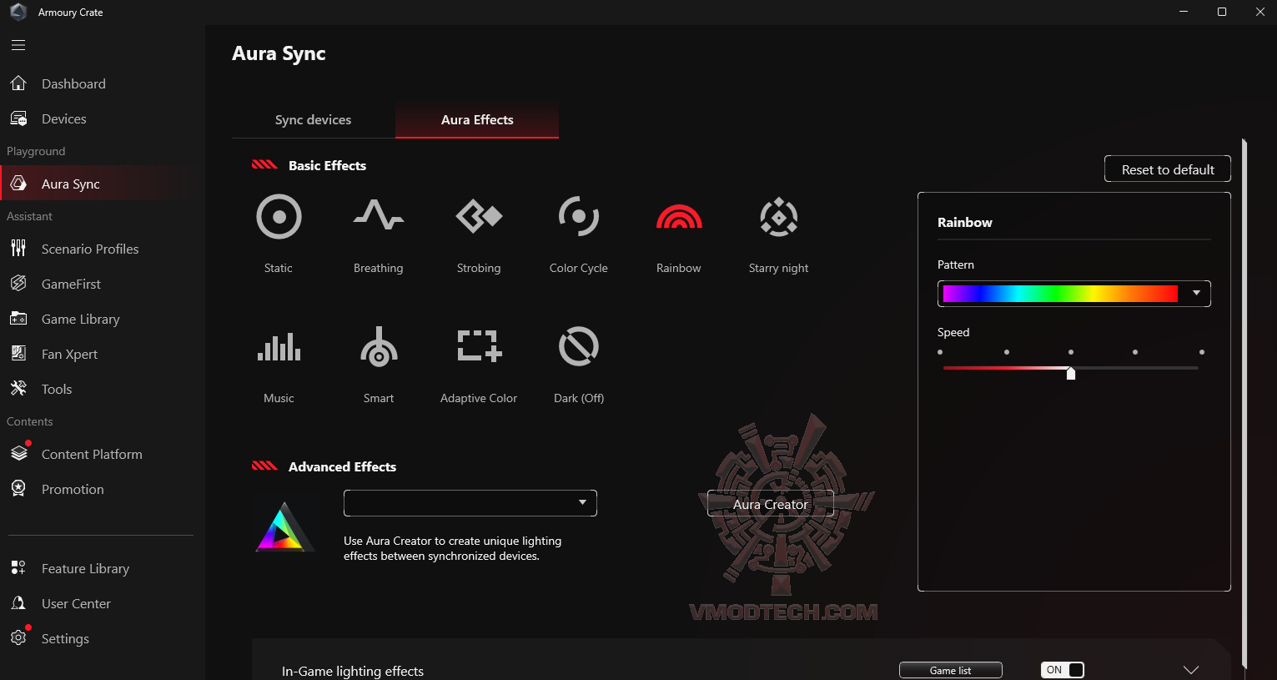Click the Feature Library icon

pyautogui.click(x=18, y=568)
